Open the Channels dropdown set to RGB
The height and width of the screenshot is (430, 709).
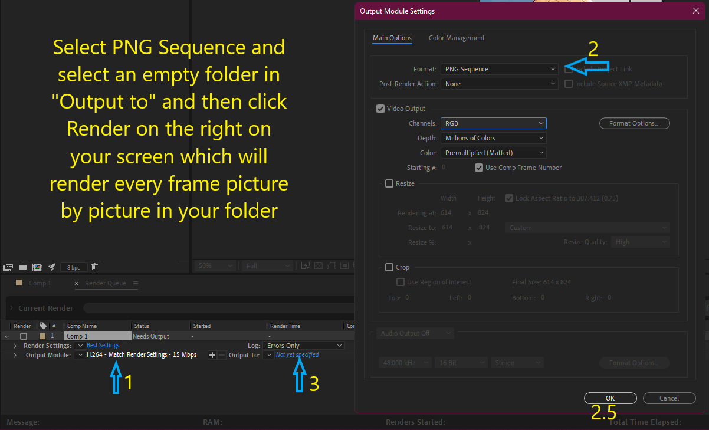pyautogui.click(x=493, y=123)
